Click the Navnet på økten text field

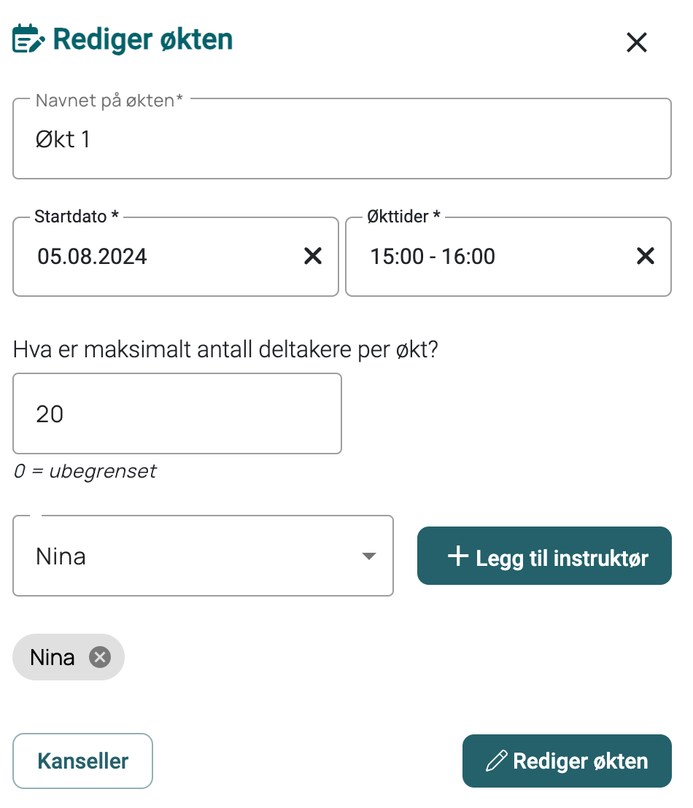342,139
